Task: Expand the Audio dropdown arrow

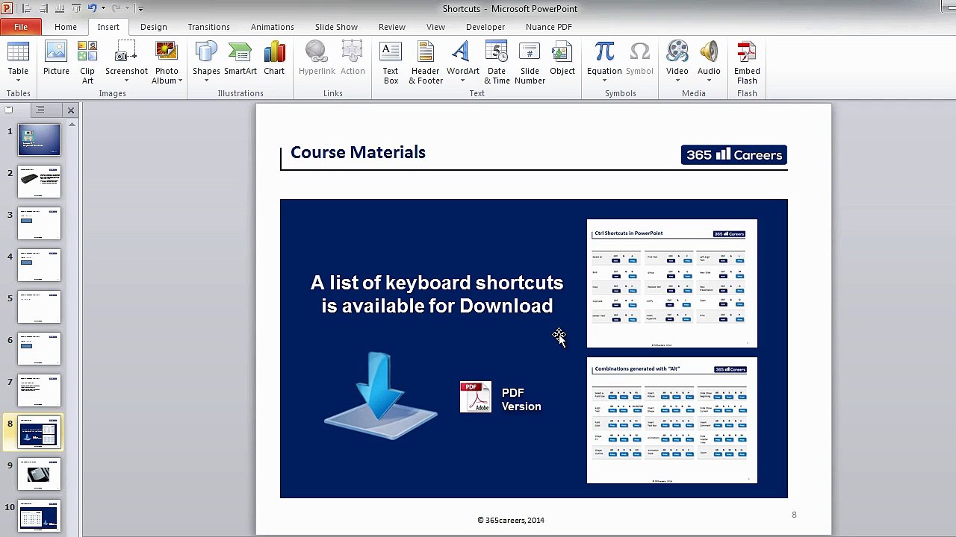Action: [709, 81]
